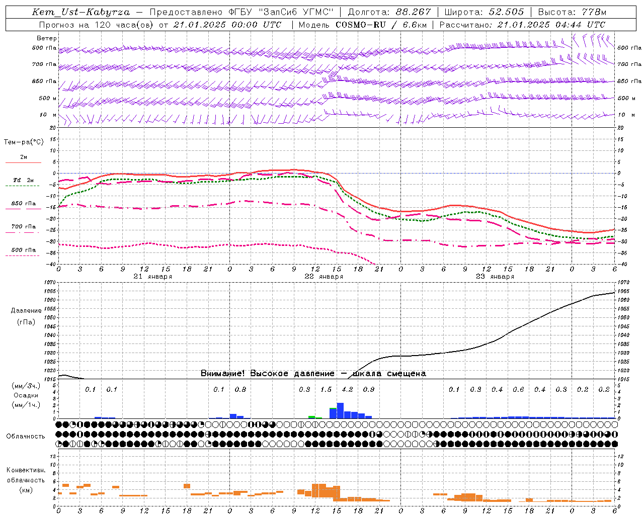Click the Ветер wind section label

pyautogui.click(x=47, y=38)
